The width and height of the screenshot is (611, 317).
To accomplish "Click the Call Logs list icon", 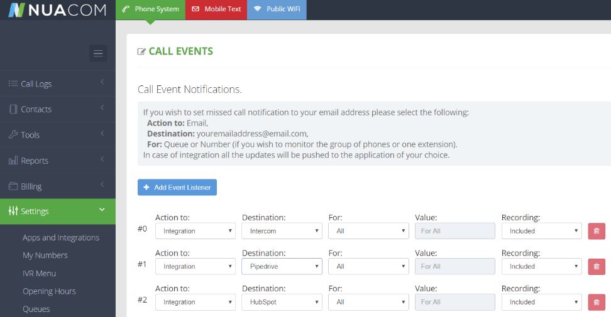I will (13, 83).
